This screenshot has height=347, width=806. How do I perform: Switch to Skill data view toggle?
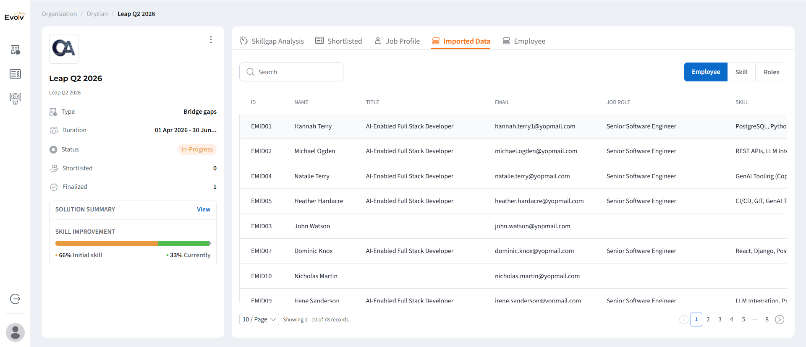[741, 72]
